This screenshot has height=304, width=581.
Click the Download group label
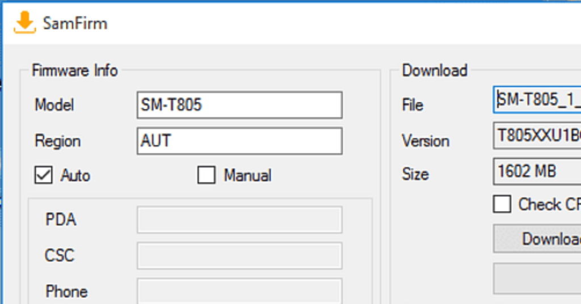435,70
